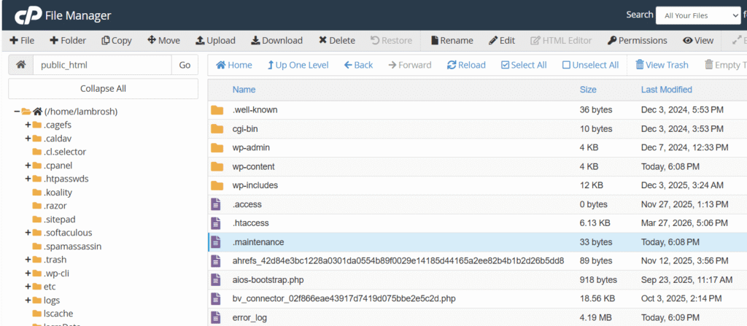Select .sitepad folder in tree

60,220
